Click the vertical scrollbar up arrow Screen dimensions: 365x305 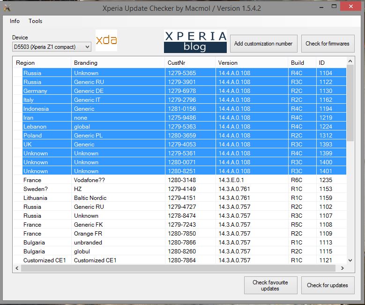(350, 61)
